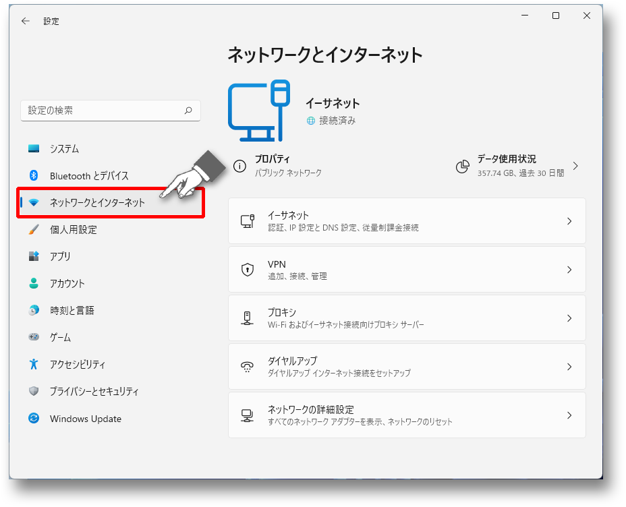Click the globe icon beside 接続済み

pyautogui.click(x=310, y=121)
